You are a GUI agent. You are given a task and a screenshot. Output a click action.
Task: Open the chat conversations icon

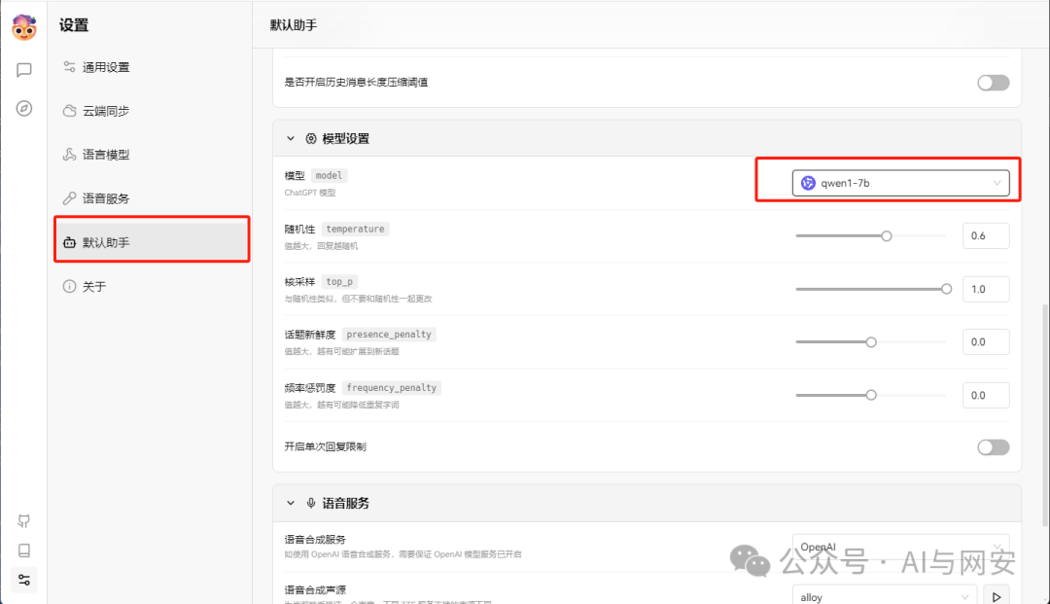click(24, 70)
